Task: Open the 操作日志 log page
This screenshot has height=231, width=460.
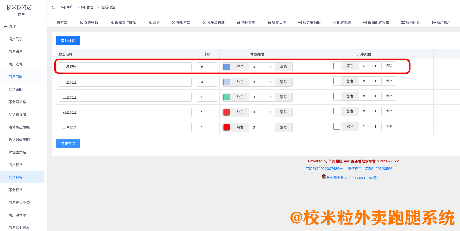Action: point(277,22)
